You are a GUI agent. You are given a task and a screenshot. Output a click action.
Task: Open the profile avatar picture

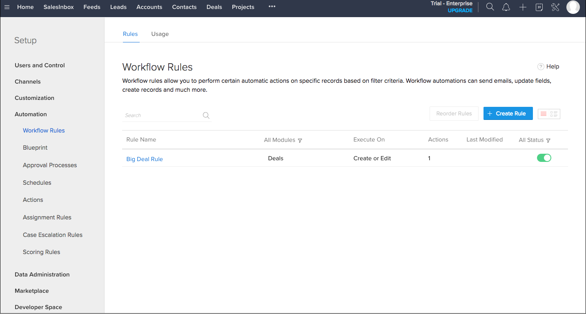click(x=573, y=7)
